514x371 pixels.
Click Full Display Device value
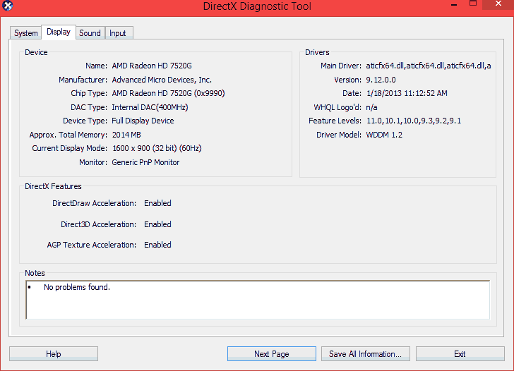[x=143, y=121]
